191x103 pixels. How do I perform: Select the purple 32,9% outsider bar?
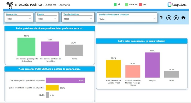(50, 49)
